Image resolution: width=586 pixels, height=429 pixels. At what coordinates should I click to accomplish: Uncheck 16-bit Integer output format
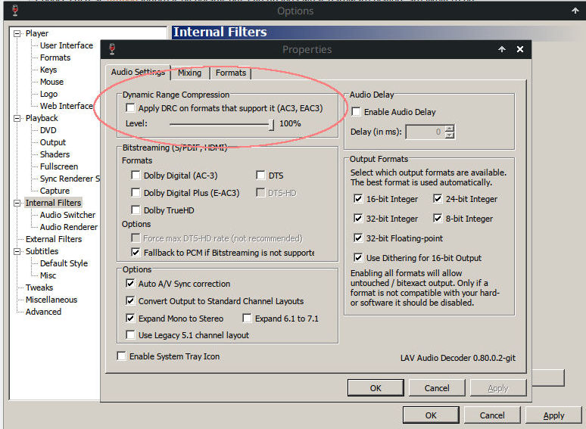(x=358, y=199)
